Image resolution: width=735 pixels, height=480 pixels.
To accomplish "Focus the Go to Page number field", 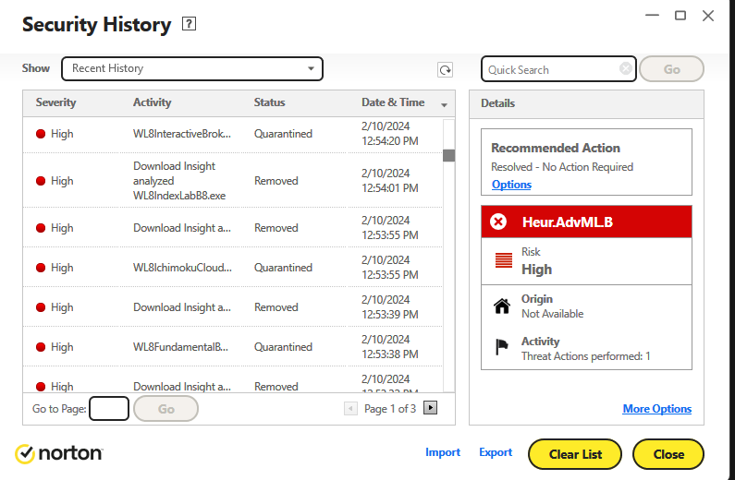I will coord(109,408).
